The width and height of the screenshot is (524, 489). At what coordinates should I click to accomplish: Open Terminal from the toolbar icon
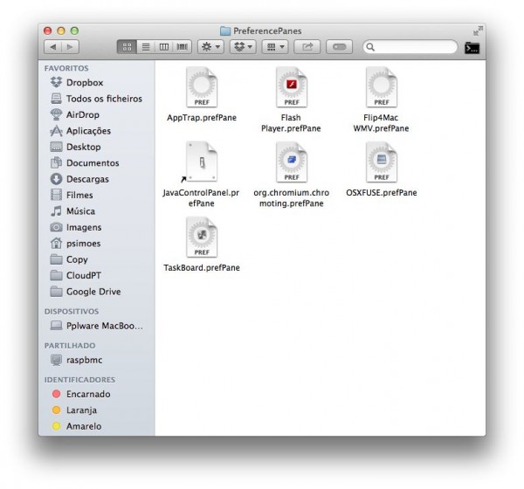[x=472, y=48]
